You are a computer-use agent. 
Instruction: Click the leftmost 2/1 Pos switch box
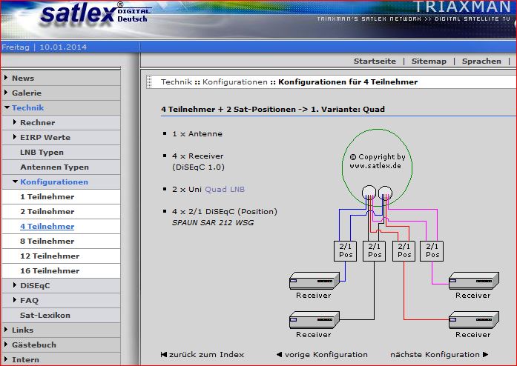click(x=346, y=250)
